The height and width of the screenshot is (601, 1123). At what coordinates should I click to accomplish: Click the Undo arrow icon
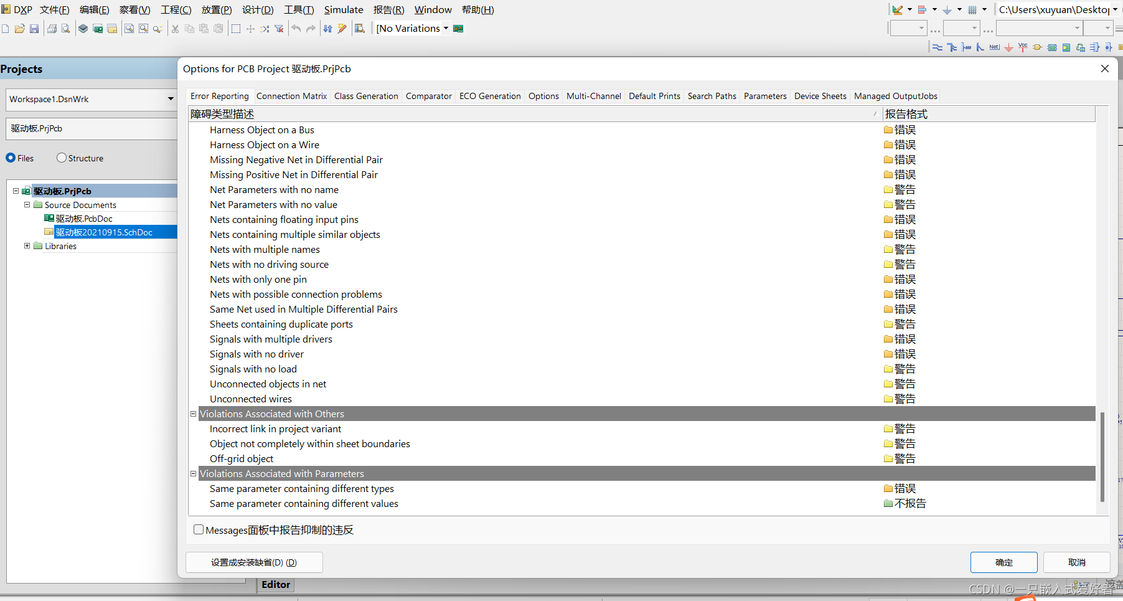click(296, 29)
